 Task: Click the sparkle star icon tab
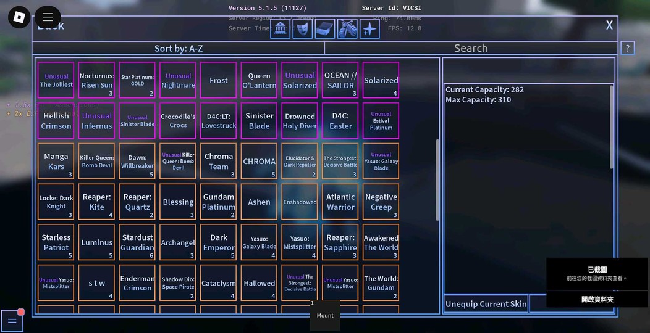pos(369,29)
